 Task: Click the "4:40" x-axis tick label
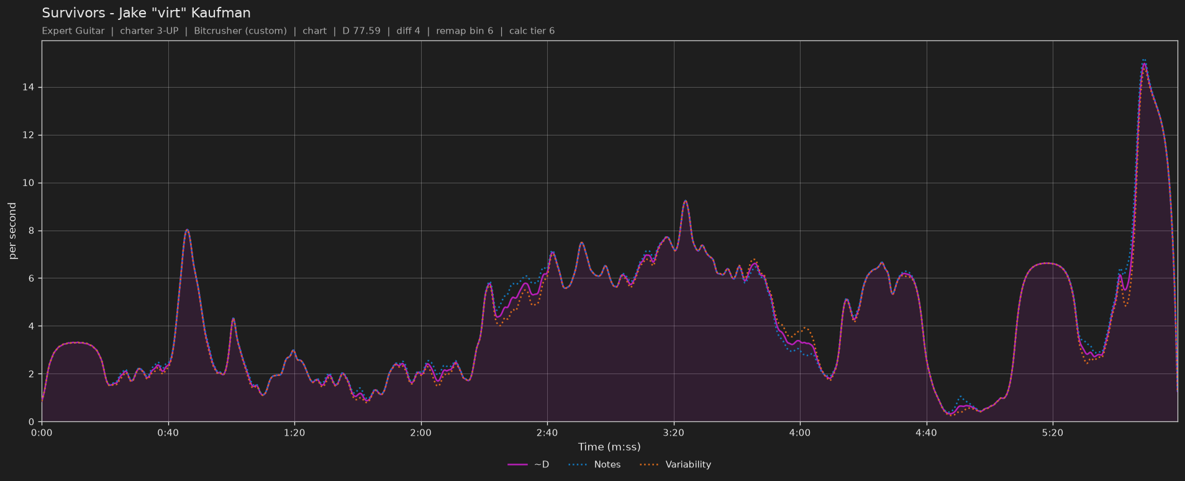[927, 433]
